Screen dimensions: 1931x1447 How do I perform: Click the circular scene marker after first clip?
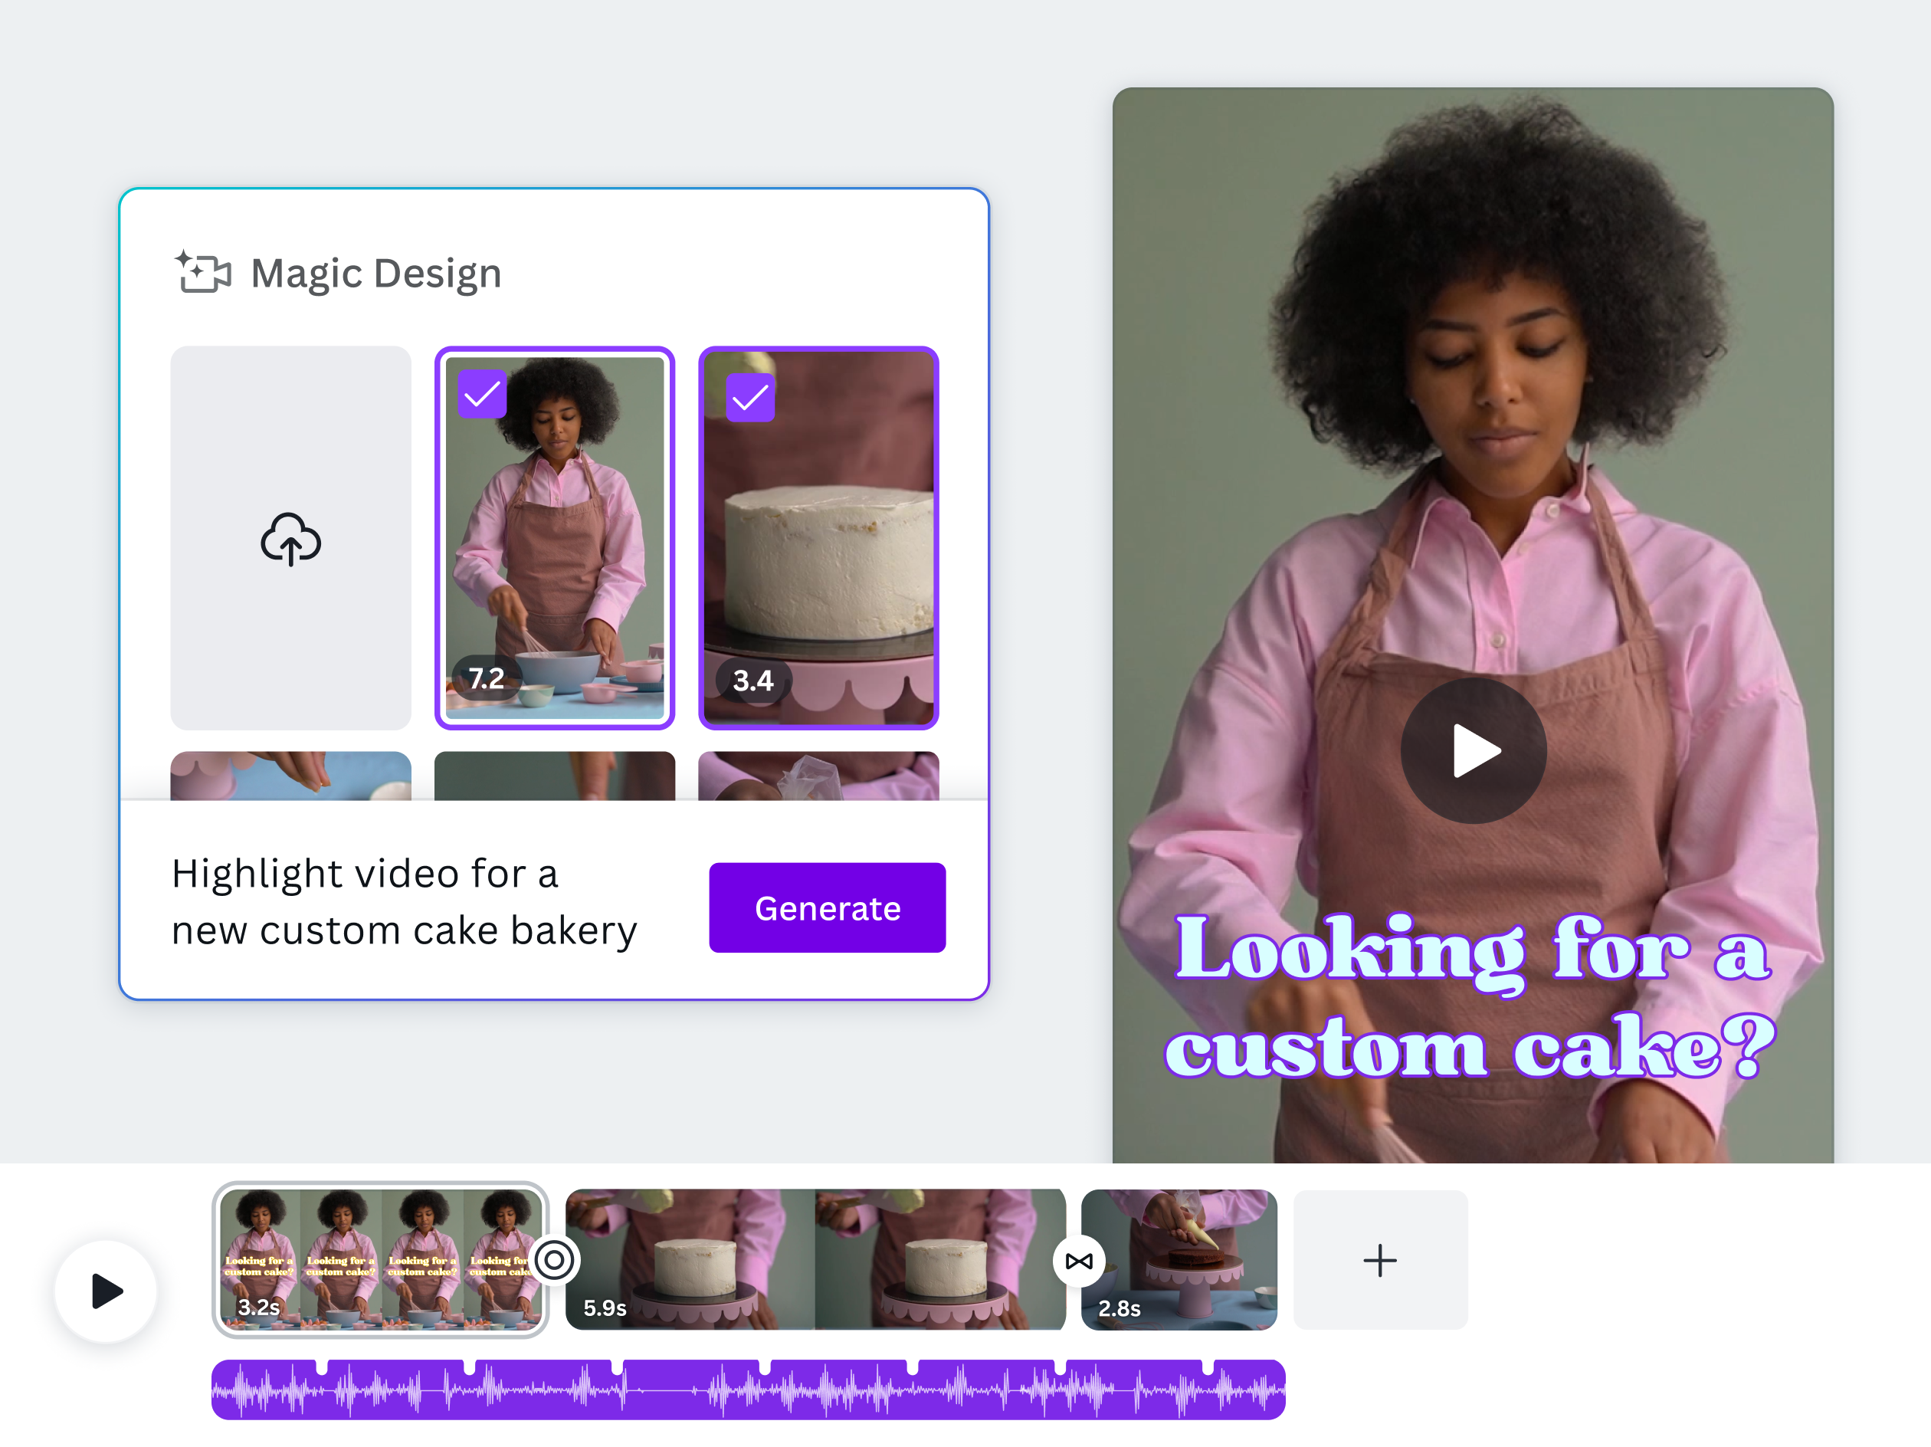(556, 1260)
